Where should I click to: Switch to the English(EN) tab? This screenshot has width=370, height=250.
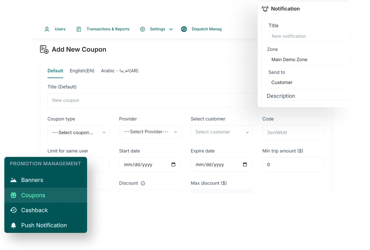(x=82, y=71)
